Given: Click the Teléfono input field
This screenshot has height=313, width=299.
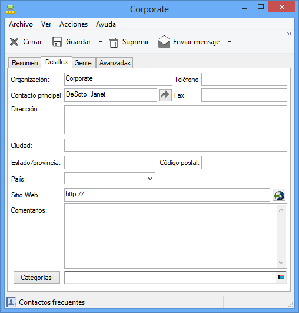Looking at the screenshot, I should pyautogui.click(x=244, y=79).
